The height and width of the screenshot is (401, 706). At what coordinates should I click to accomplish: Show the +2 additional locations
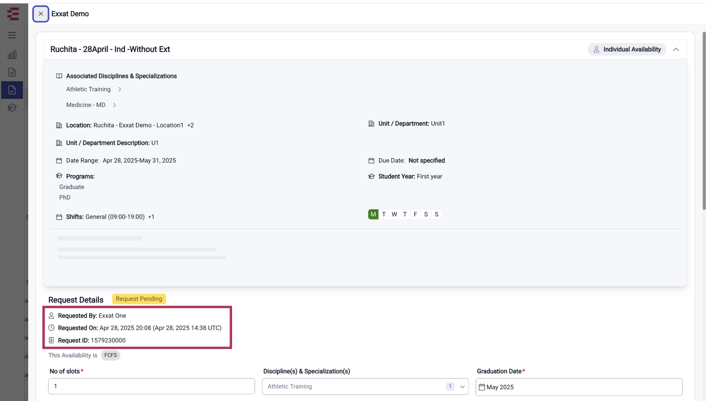click(191, 126)
